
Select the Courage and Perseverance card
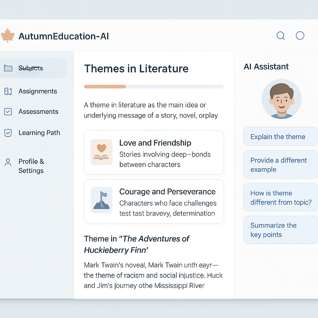(153, 201)
